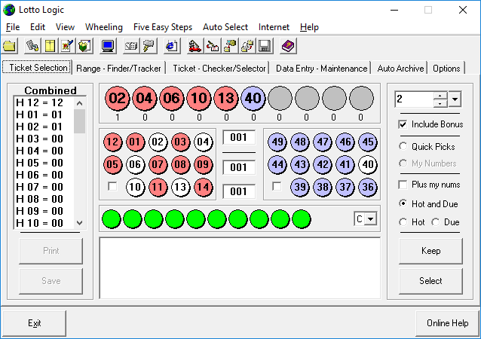The image size is (481, 339).
Task: Pick hot number ball 07
Action: 158,164
